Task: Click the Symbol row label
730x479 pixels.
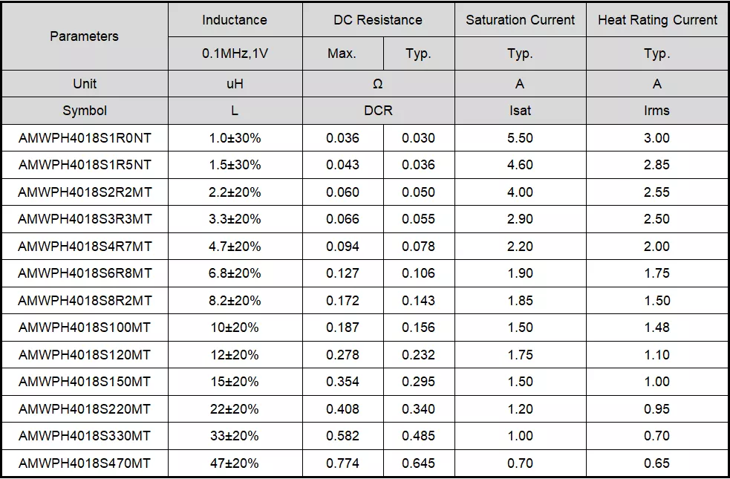Action: pyautogui.click(x=84, y=111)
